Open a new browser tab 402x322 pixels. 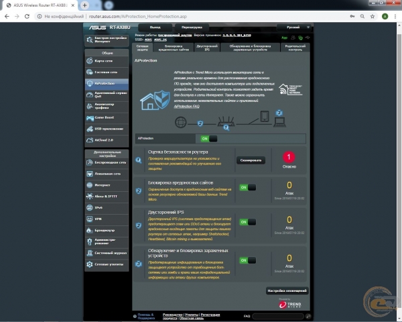84,5
